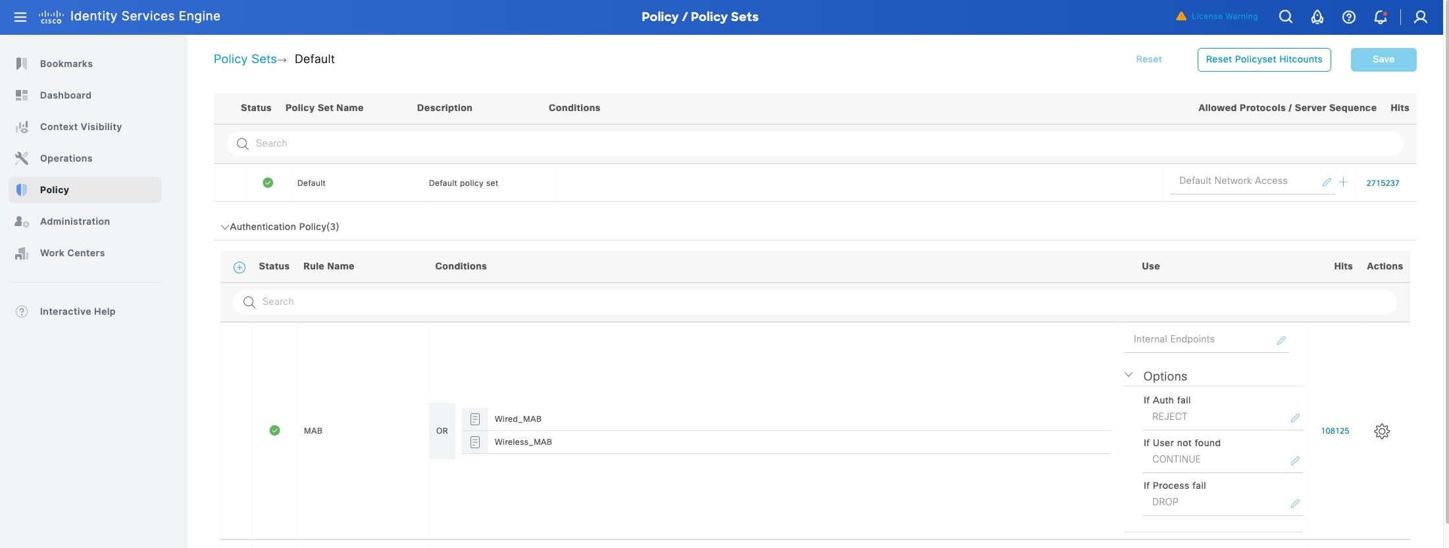Image resolution: width=1449 pixels, height=548 pixels.
Task: Open the hamburger navigation menu
Action: pyautogui.click(x=20, y=17)
